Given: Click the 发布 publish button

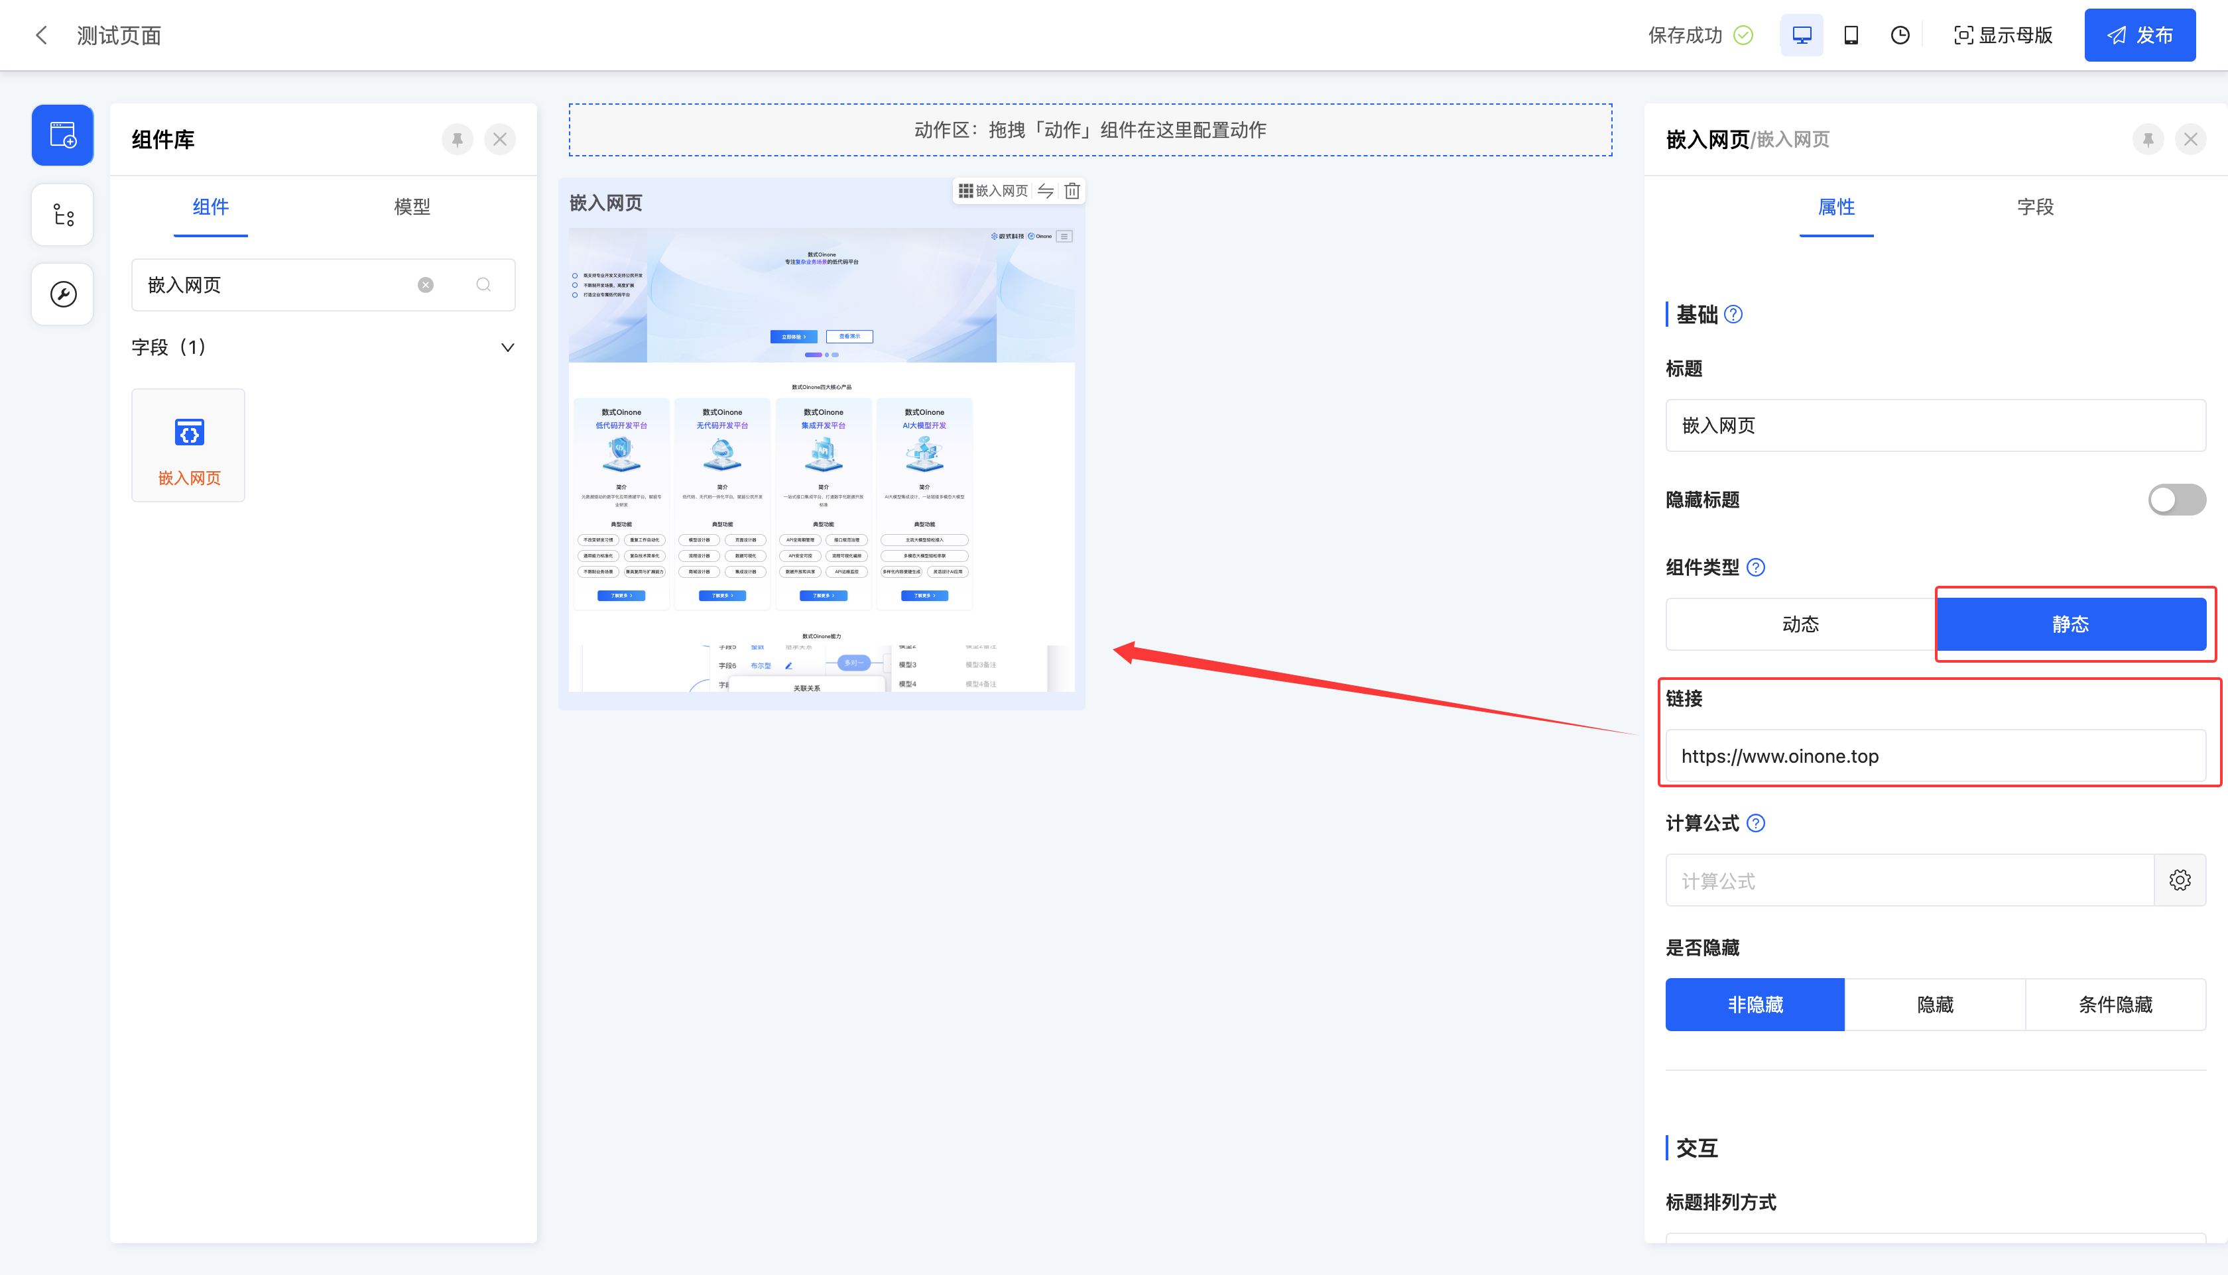Looking at the screenshot, I should pos(2140,35).
